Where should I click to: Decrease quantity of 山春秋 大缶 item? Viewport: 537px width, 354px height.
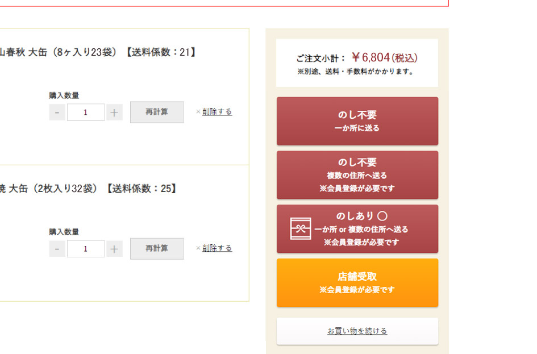coord(57,113)
